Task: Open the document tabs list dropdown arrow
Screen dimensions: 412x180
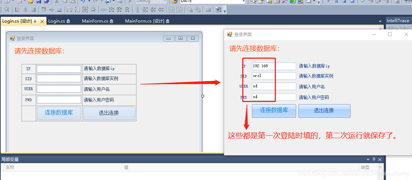Action: coord(380,21)
